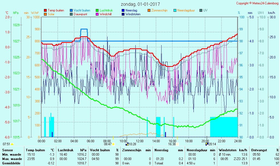The height and width of the screenshot is (166, 280).
Task: Click the moon icon next to 10:28
Action: point(127,144)
